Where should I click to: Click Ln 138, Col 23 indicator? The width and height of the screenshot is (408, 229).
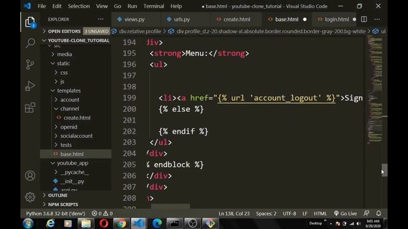tap(234, 214)
